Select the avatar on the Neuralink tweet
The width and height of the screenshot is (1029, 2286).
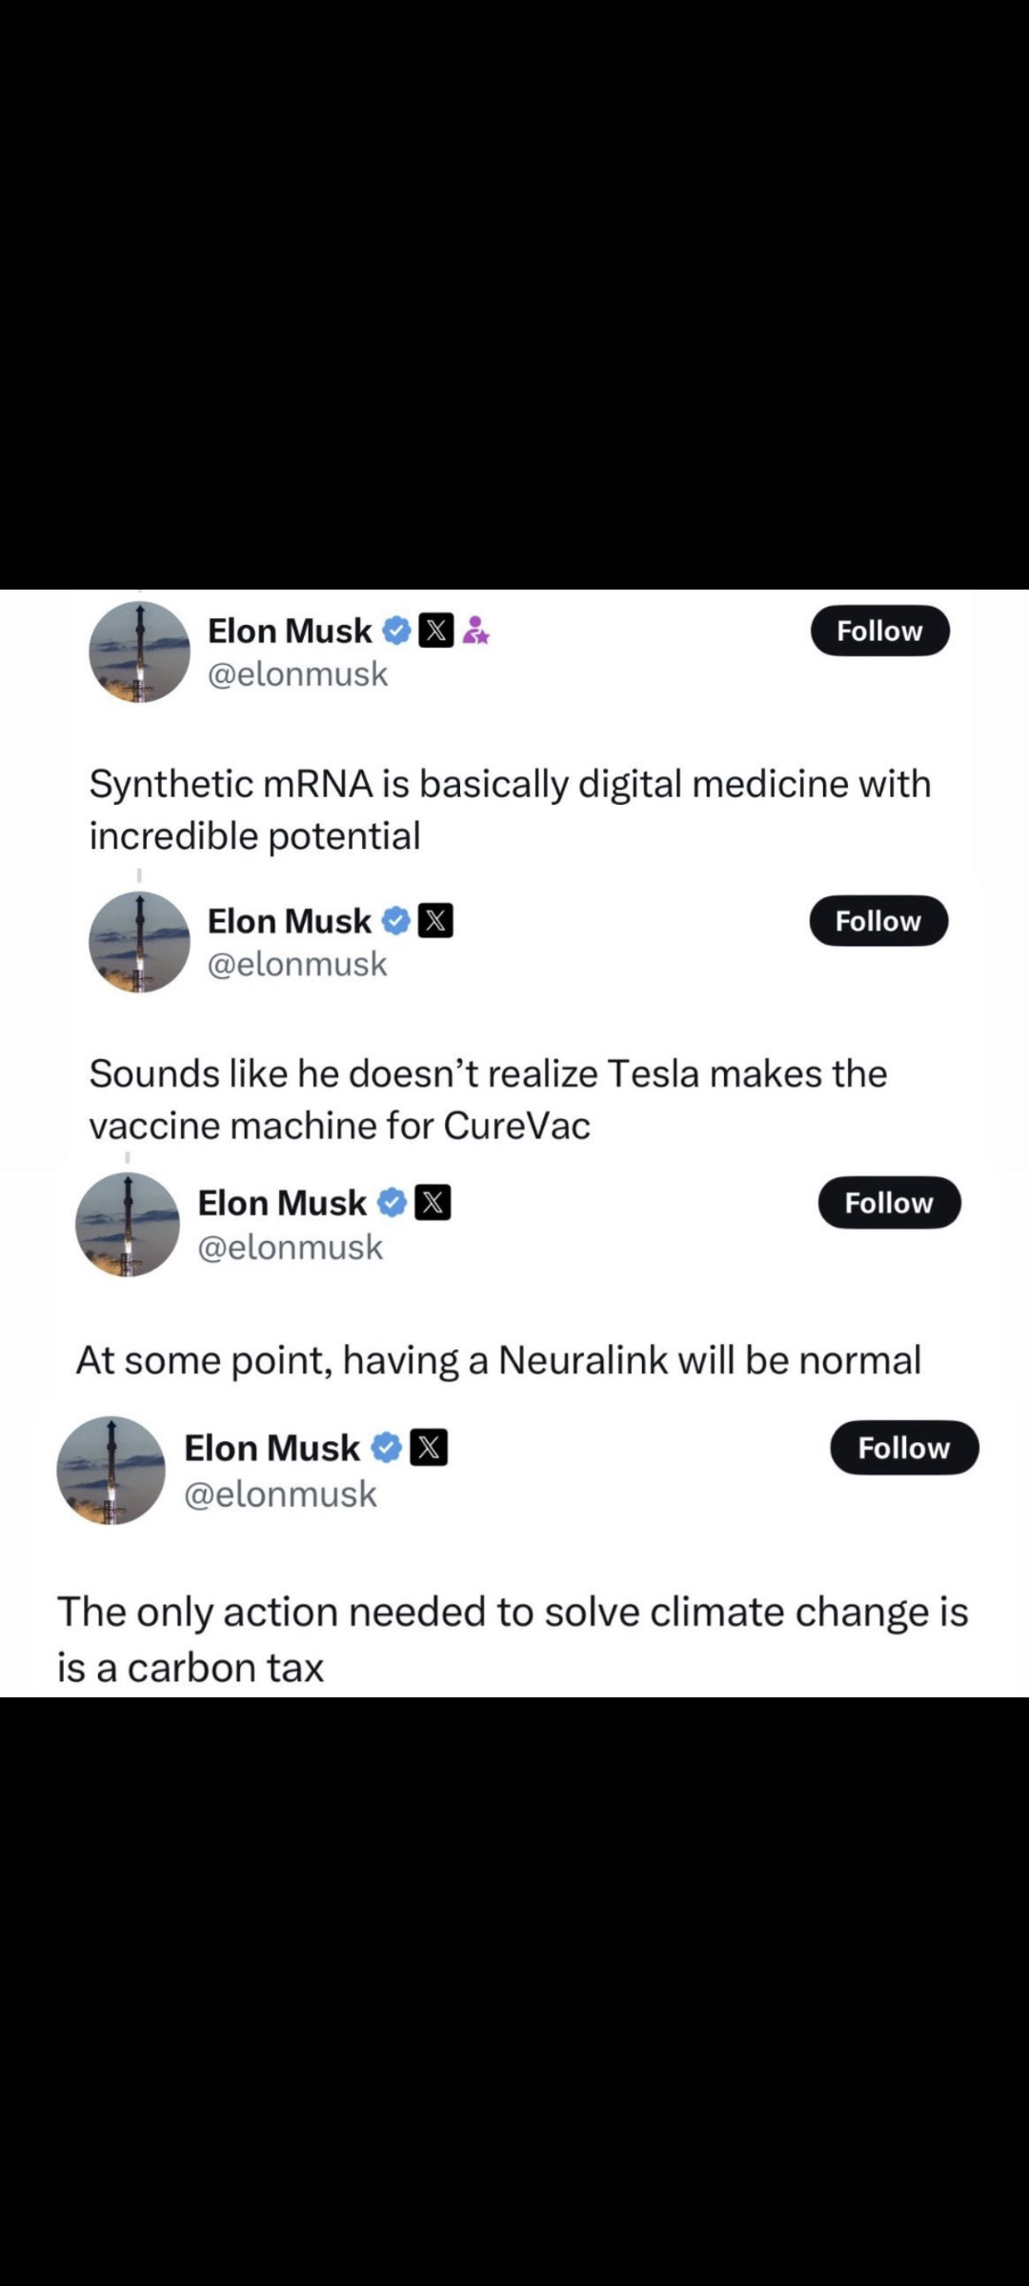pyautogui.click(x=128, y=1225)
